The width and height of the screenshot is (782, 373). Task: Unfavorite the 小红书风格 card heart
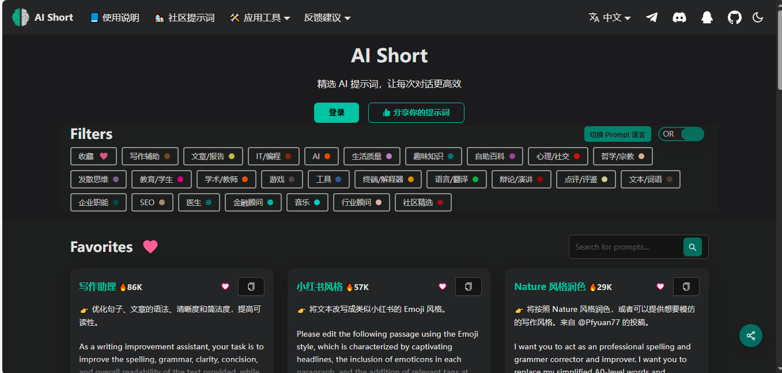pos(443,287)
